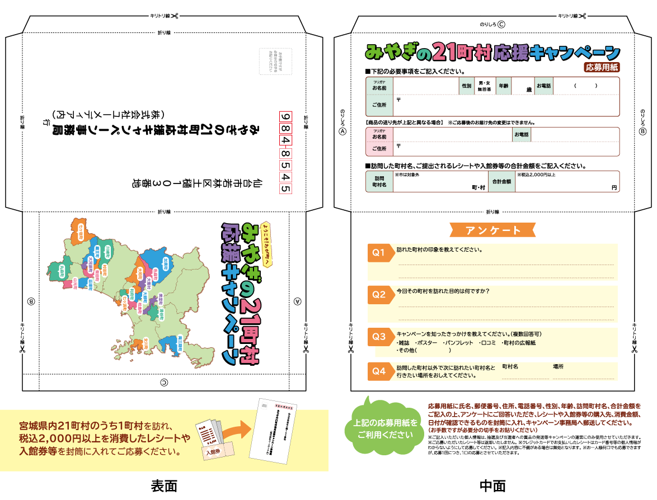Click the receipt illustration beside the arrow
Viewport: 657px width, 500px height.
(209, 432)
